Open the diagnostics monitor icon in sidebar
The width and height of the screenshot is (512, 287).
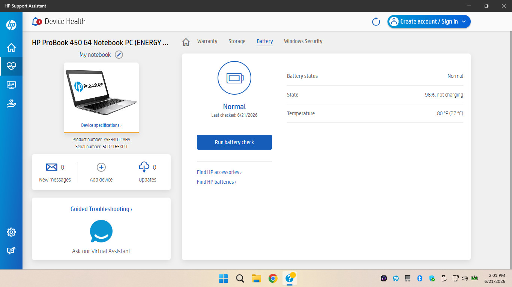[11, 85]
